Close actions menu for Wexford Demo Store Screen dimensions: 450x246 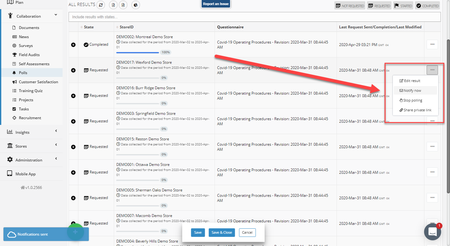[432, 70]
